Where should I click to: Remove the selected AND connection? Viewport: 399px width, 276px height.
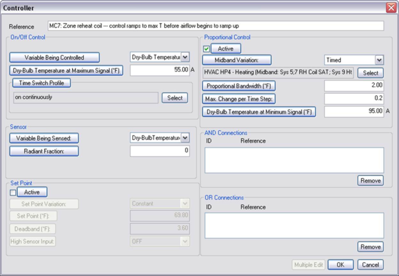370,180
